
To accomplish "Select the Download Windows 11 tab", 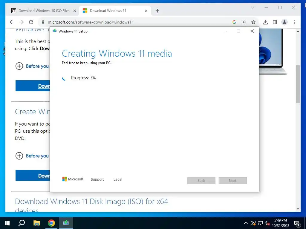I will [x=115, y=11].
